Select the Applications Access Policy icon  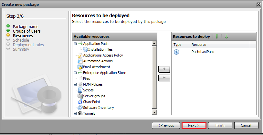[x=80, y=55]
